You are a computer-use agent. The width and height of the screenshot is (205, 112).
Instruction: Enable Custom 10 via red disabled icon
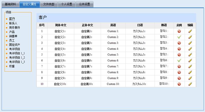pos(179,84)
